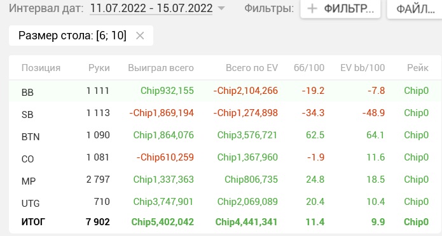Sort by the Всего по EV column header
This screenshot has width=442, height=236.
click(252, 68)
